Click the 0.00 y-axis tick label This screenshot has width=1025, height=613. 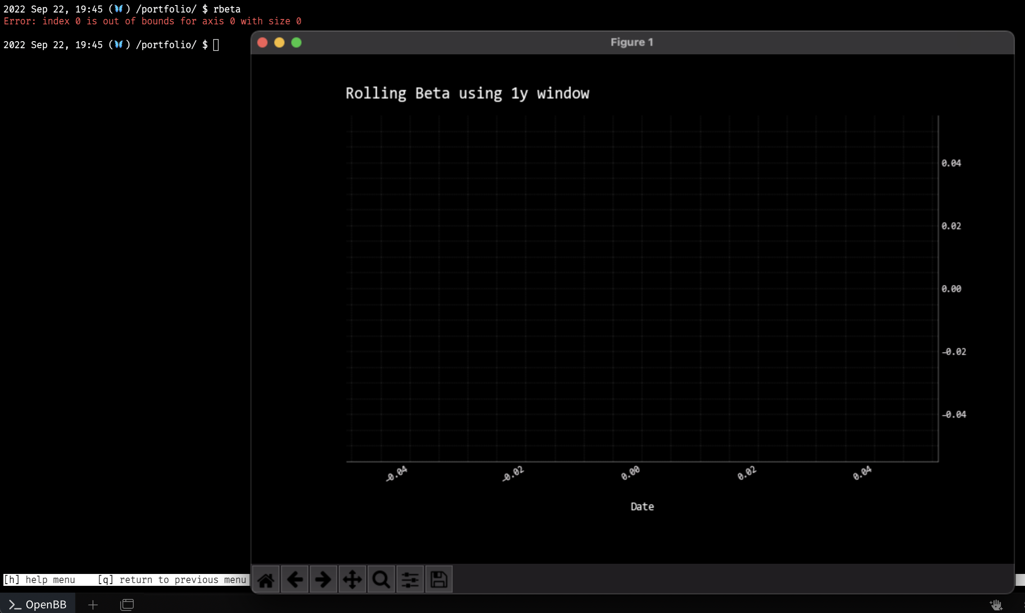click(951, 289)
